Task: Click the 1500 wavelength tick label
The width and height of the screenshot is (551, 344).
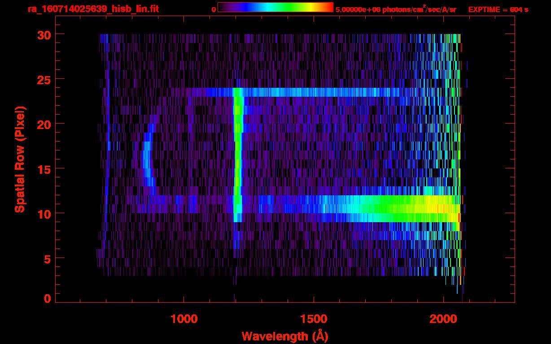Action: click(x=314, y=318)
